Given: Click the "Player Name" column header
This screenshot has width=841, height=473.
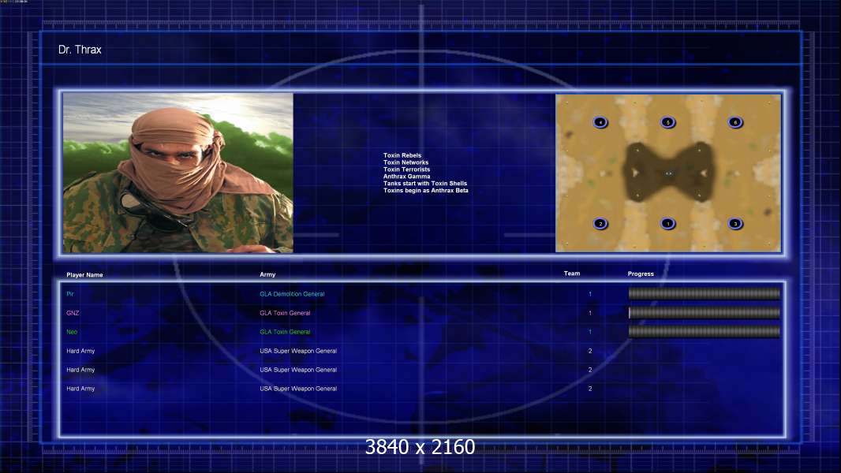Looking at the screenshot, I should (84, 275).
